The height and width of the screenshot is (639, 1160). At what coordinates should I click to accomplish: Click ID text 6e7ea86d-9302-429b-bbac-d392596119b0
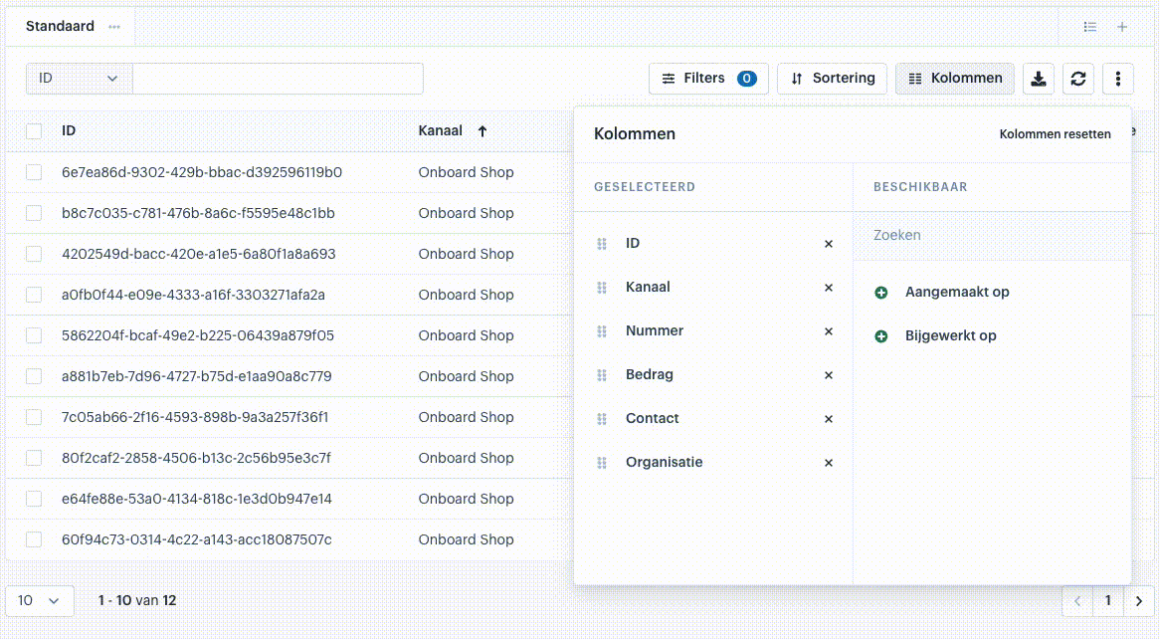(x=202, y=172)
